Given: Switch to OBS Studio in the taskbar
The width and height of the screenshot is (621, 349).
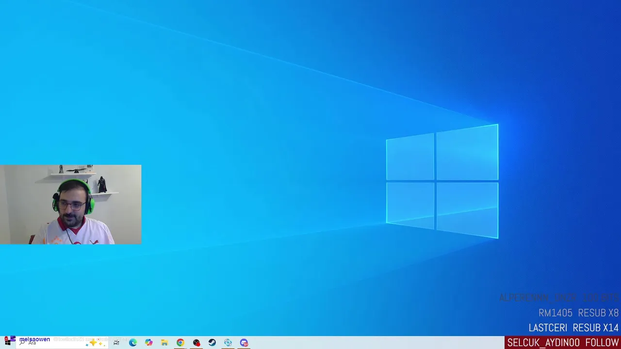Looking at the screenshot, I should [196, 343].
